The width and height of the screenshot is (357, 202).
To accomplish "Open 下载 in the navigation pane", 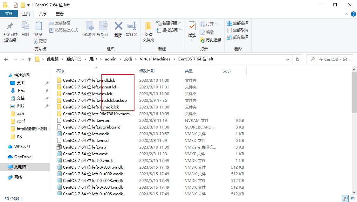I will click(21, 90).
